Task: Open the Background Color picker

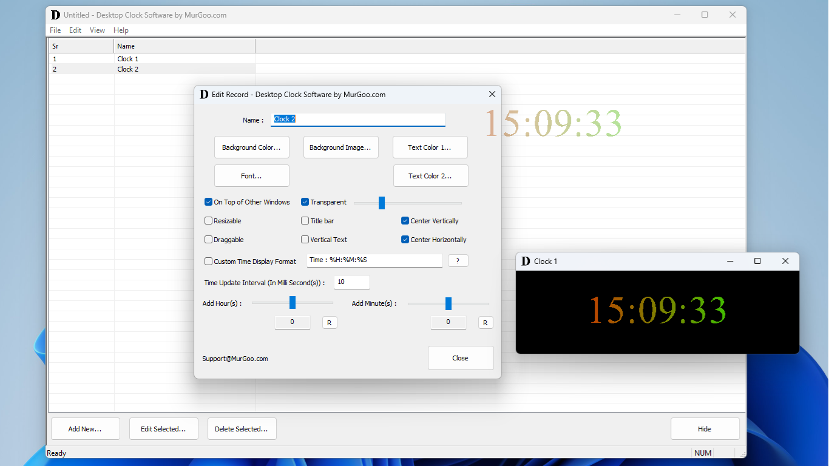Action: click(251, 147)
